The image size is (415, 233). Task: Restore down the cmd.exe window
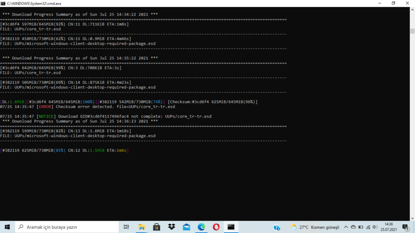(x=394, y=3)
